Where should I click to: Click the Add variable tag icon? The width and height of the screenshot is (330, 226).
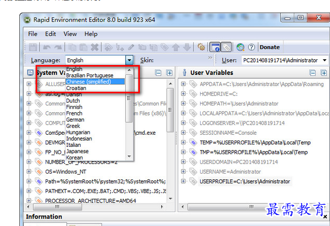pyautogui.click(x=108, y=47)
